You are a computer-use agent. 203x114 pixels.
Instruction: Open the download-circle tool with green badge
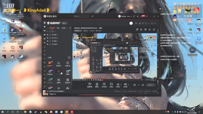50,81
